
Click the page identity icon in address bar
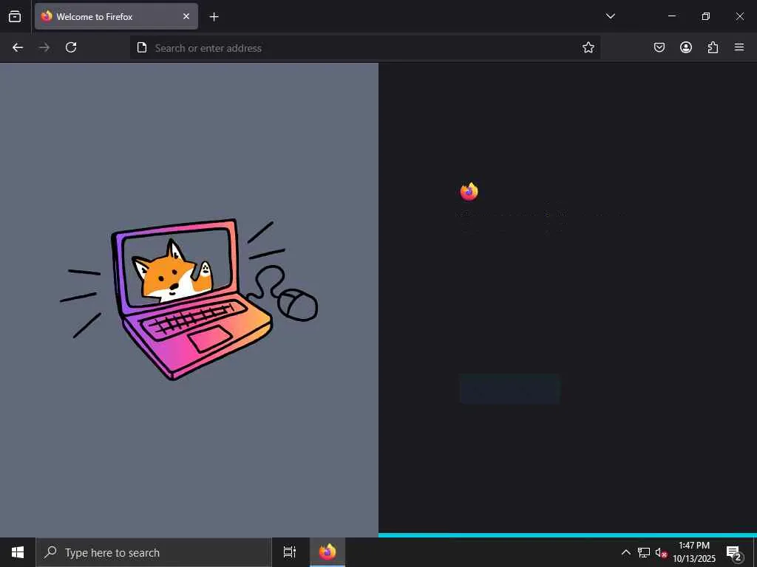(142, 47)
